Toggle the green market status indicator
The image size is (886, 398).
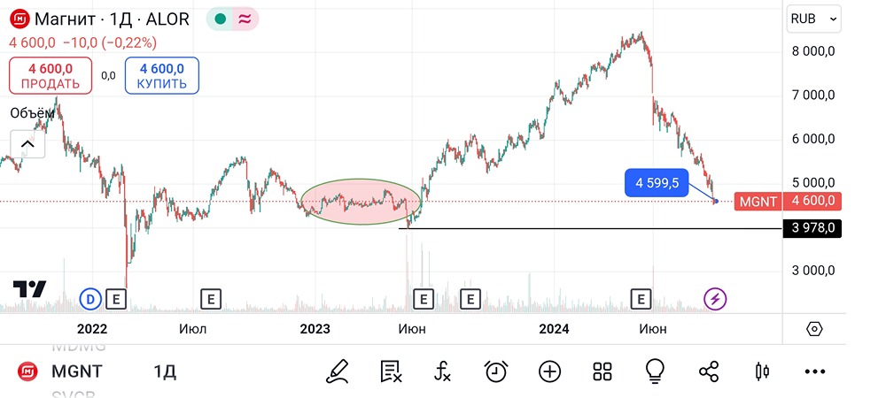(219, 19)
